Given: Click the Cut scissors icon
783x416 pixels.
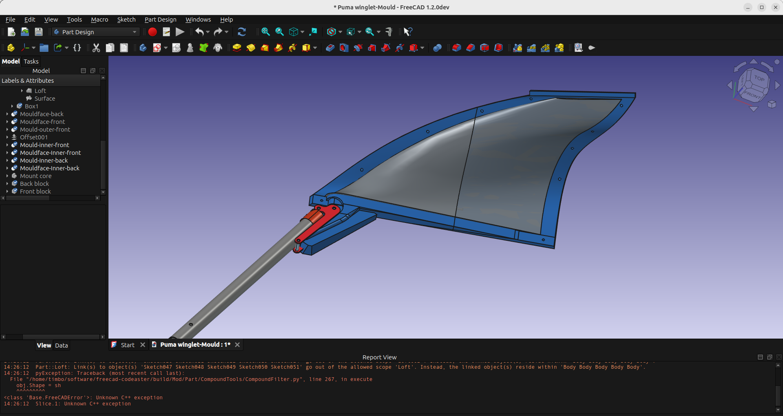Looking at the screenshot, I should [x=96, y=48].
